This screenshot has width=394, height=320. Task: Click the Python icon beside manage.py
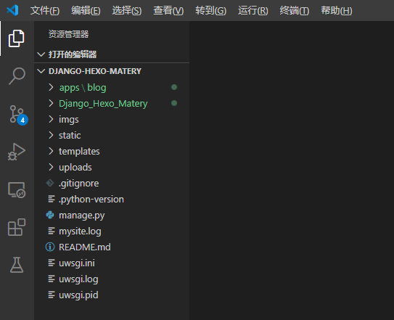pyautogui.click(x=50, y=215)
